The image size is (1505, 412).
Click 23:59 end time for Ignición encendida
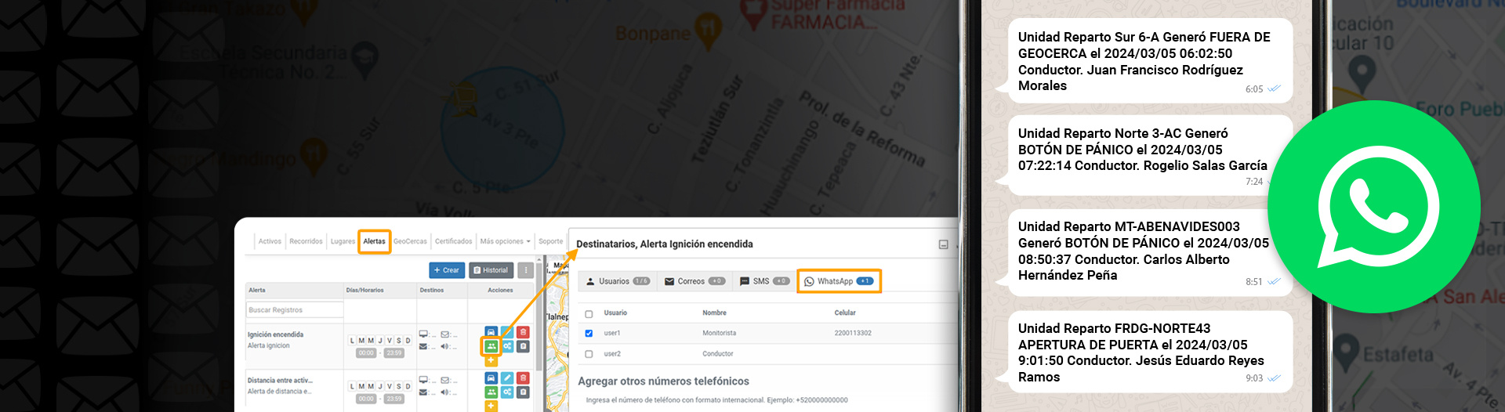pos(394,353)
